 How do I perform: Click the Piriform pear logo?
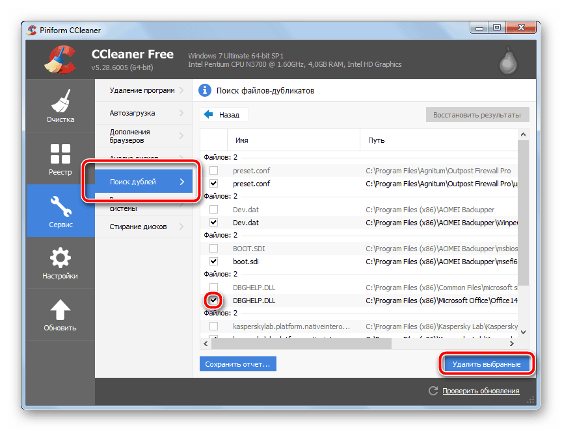[508, 60]
